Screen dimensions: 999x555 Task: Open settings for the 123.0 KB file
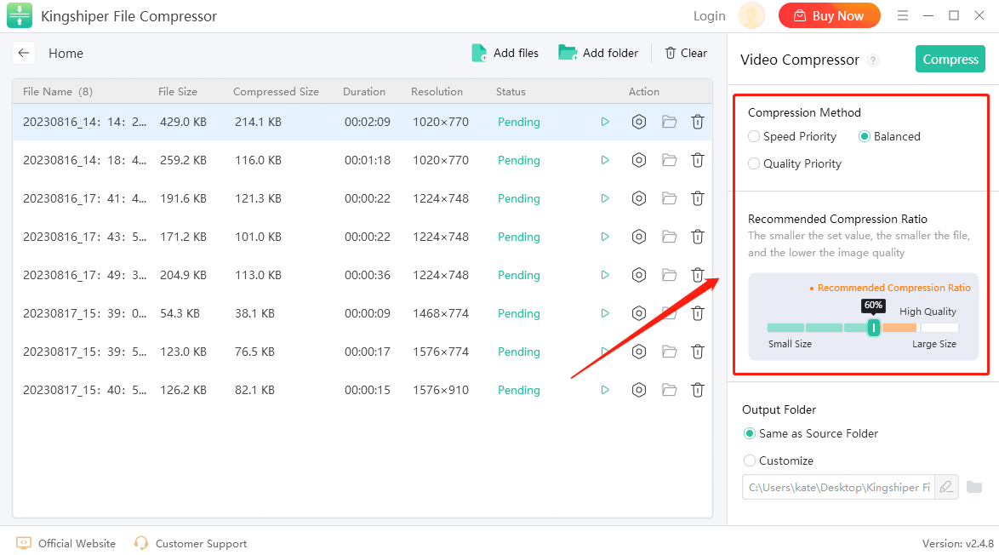(638, 351)
